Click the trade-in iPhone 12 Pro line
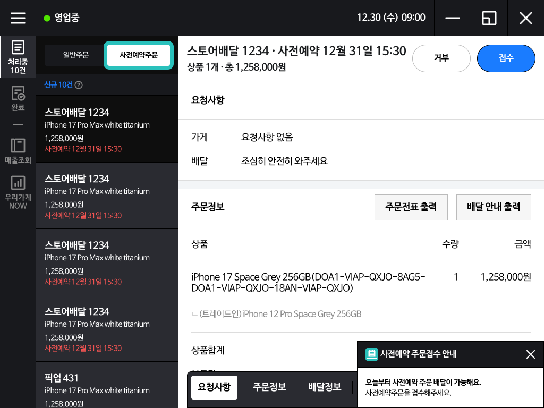 pos(276,314)
